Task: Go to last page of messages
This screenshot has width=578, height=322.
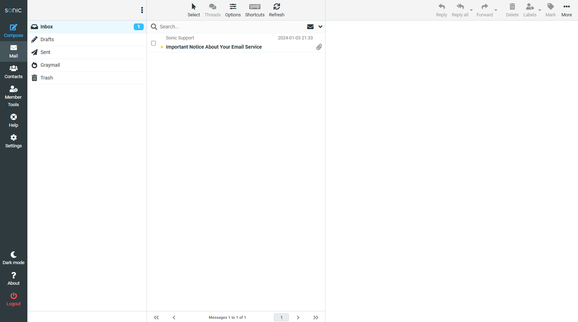Action: click(316, 317)
